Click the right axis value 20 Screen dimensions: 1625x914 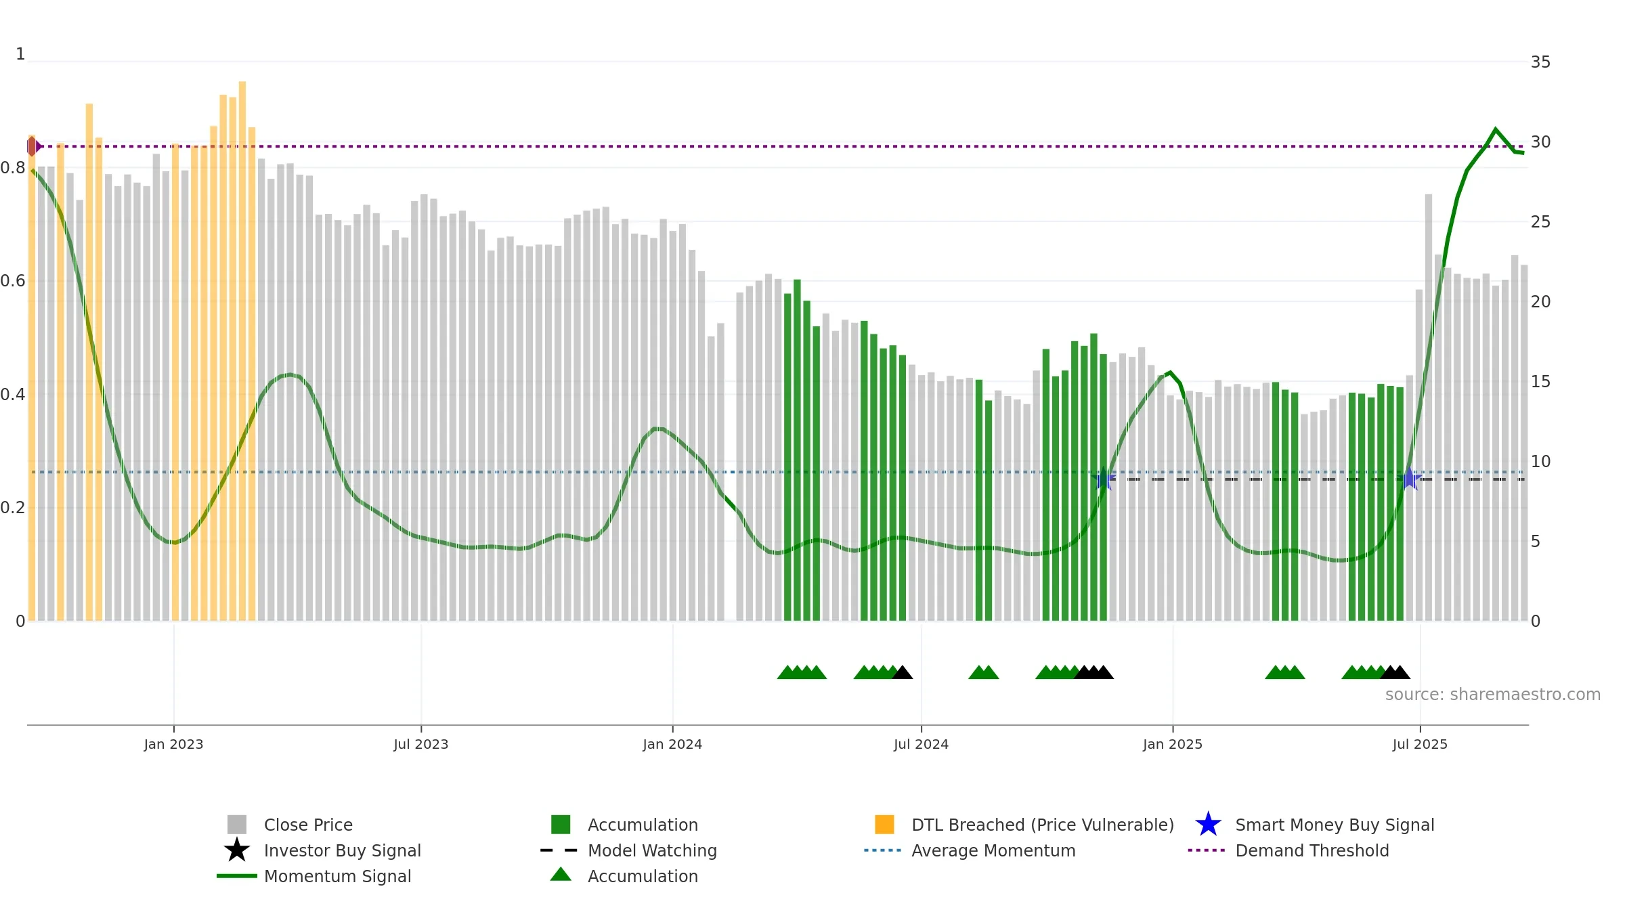[x=1540, y=302]
